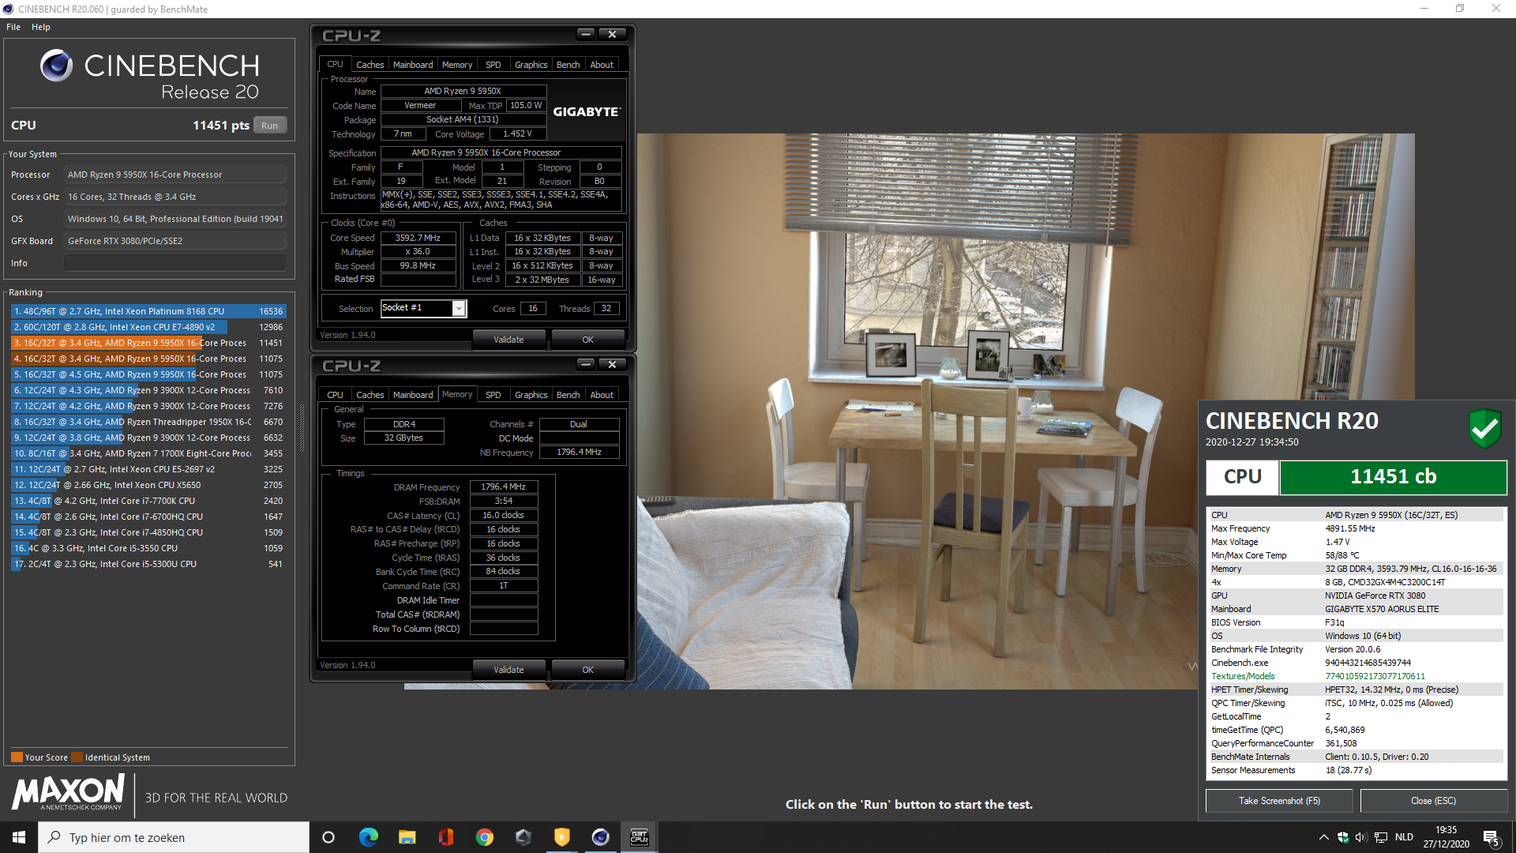Minimize the upper CPU-Z window
This screenshot has height=853, width=1516.
coord(585,34)
